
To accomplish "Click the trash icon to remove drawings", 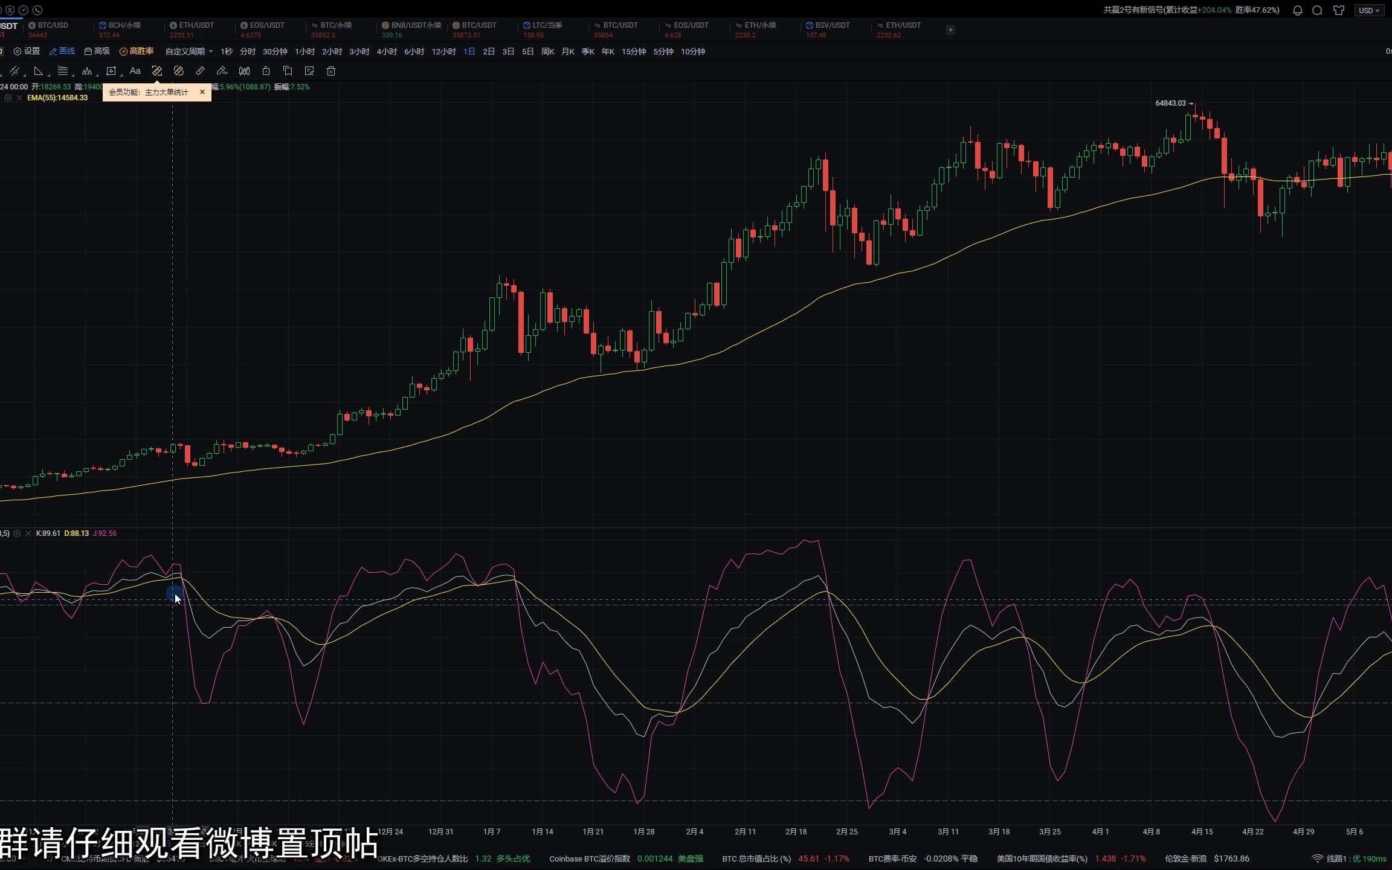I will (x=331, y=71).
